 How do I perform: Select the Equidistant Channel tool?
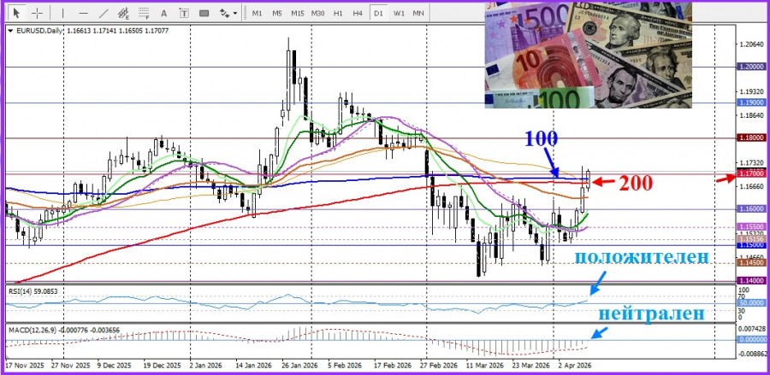[124, 13]
